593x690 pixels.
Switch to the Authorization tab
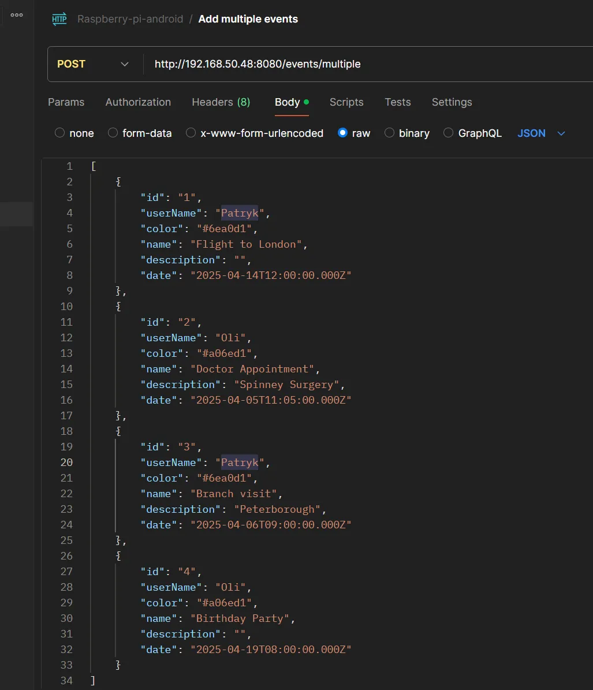(138, 102)
